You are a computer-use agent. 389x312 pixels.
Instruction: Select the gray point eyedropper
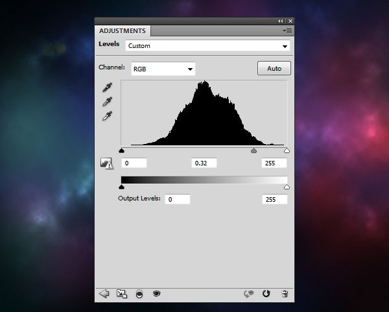(x=107, y=102)
